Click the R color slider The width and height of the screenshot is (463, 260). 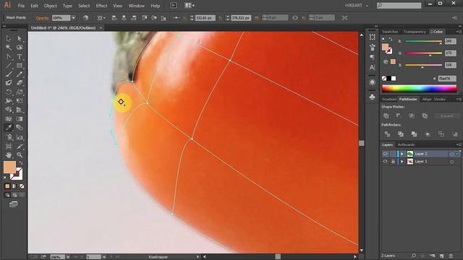(423, 42)
